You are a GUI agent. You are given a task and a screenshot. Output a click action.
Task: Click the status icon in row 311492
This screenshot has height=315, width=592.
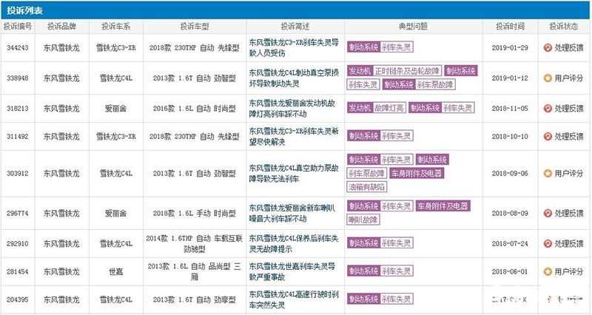[x=548, y=137]
